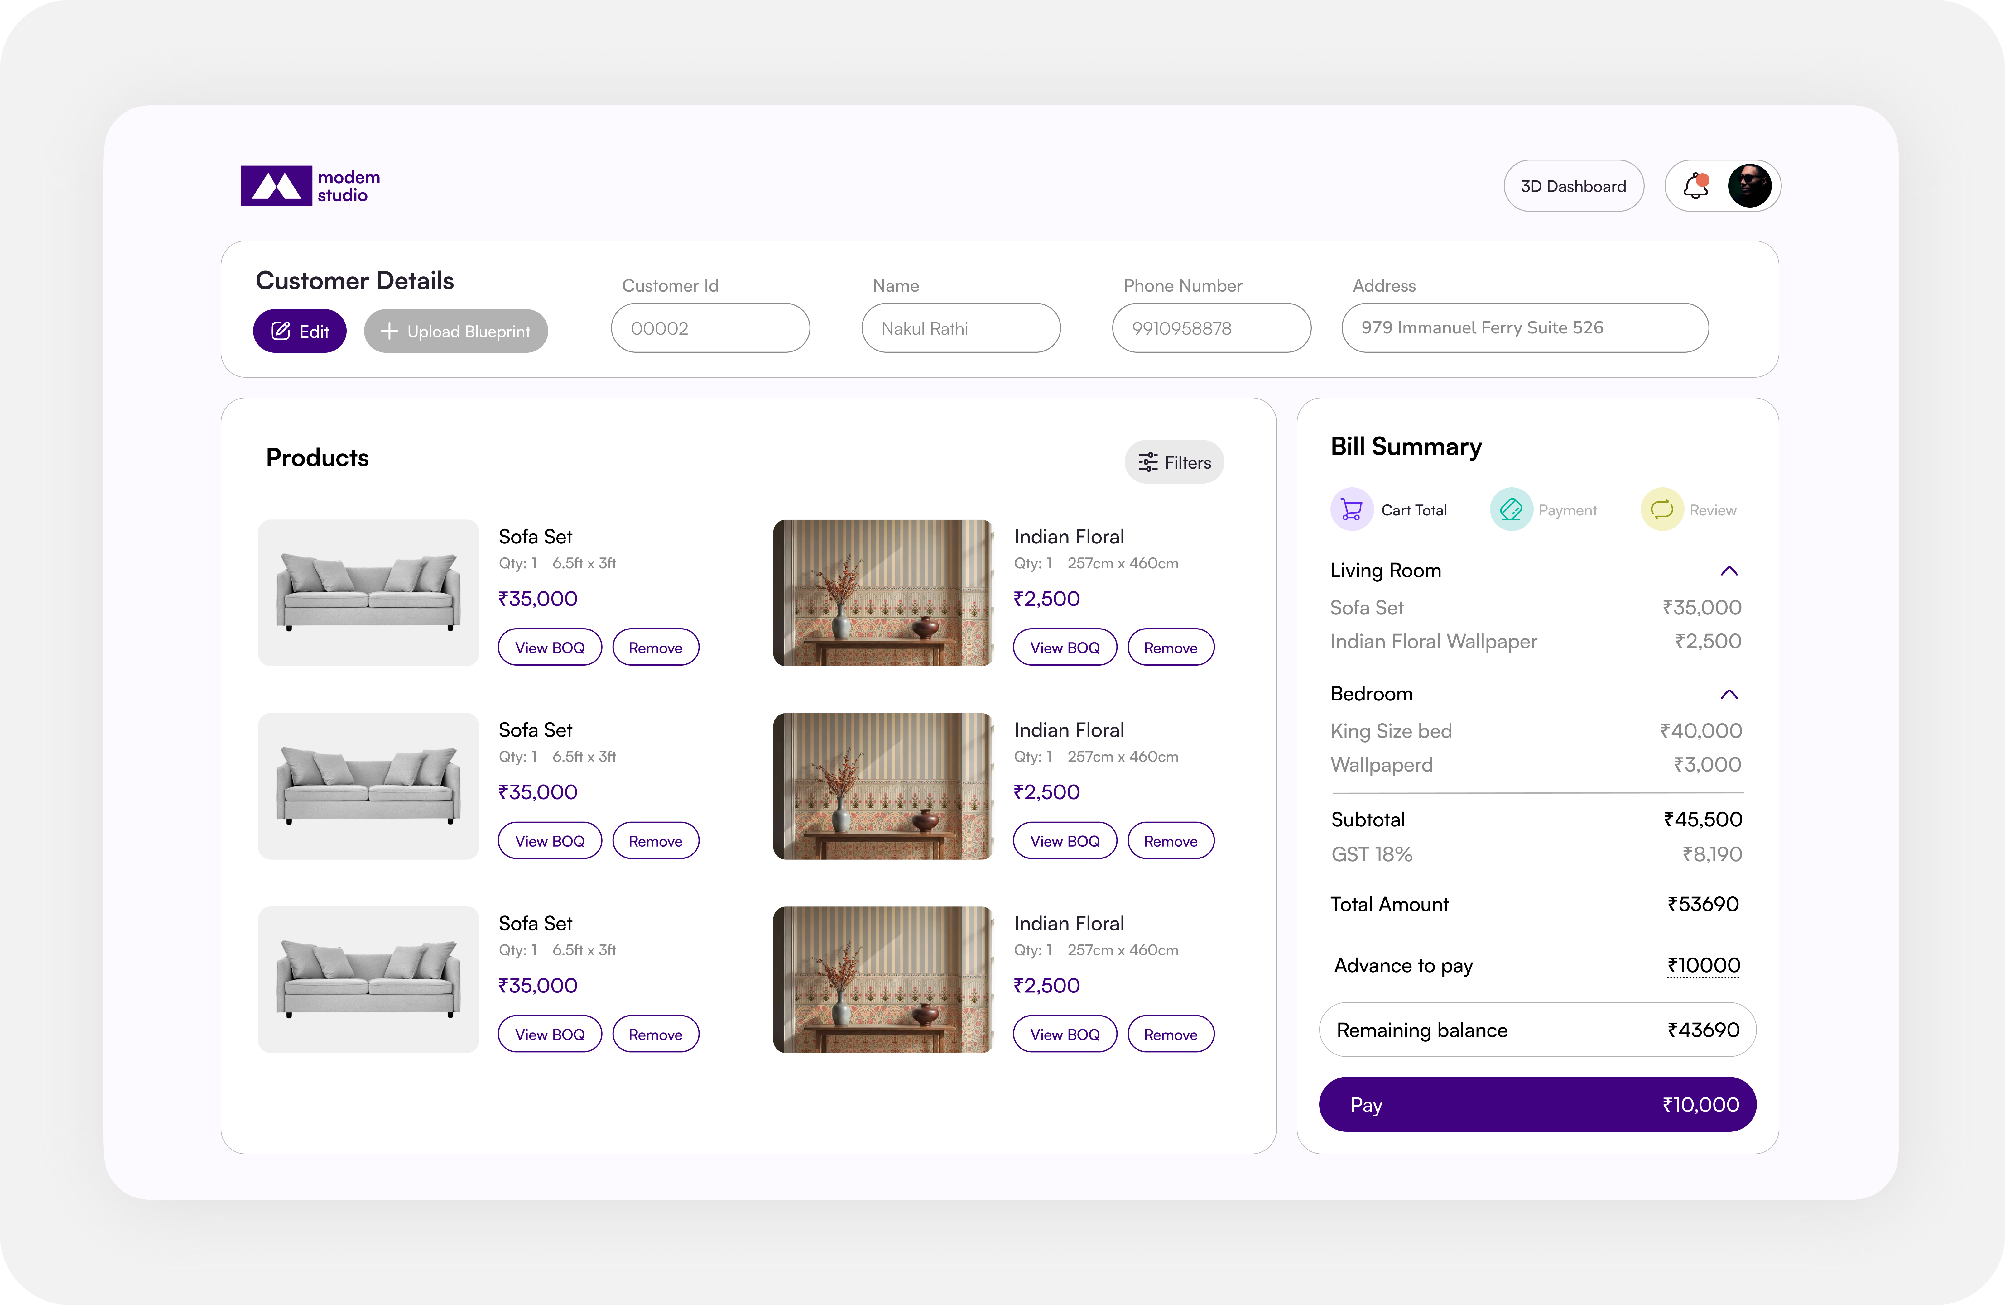Click the ₹53690 total value

point(1703,904)
